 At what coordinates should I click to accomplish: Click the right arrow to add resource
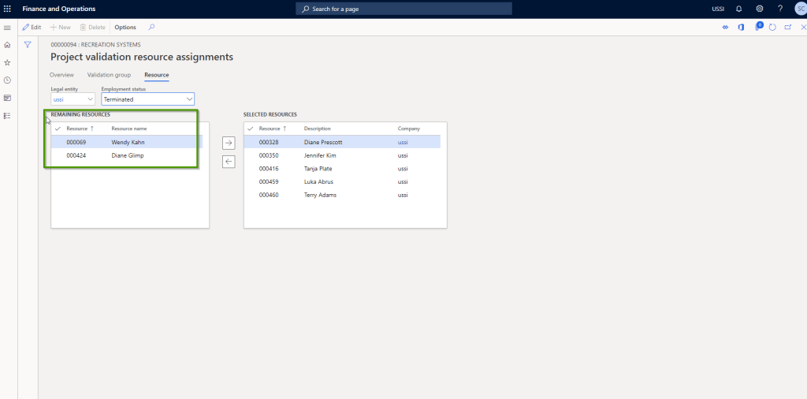point(229,143)
